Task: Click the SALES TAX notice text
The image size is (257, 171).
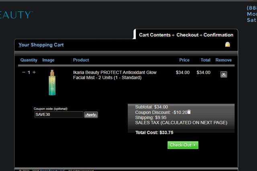Action: click(x=181, y=123)
